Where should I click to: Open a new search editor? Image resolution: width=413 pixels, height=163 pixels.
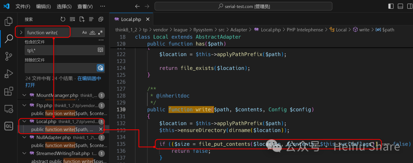(x=82, y=19)
